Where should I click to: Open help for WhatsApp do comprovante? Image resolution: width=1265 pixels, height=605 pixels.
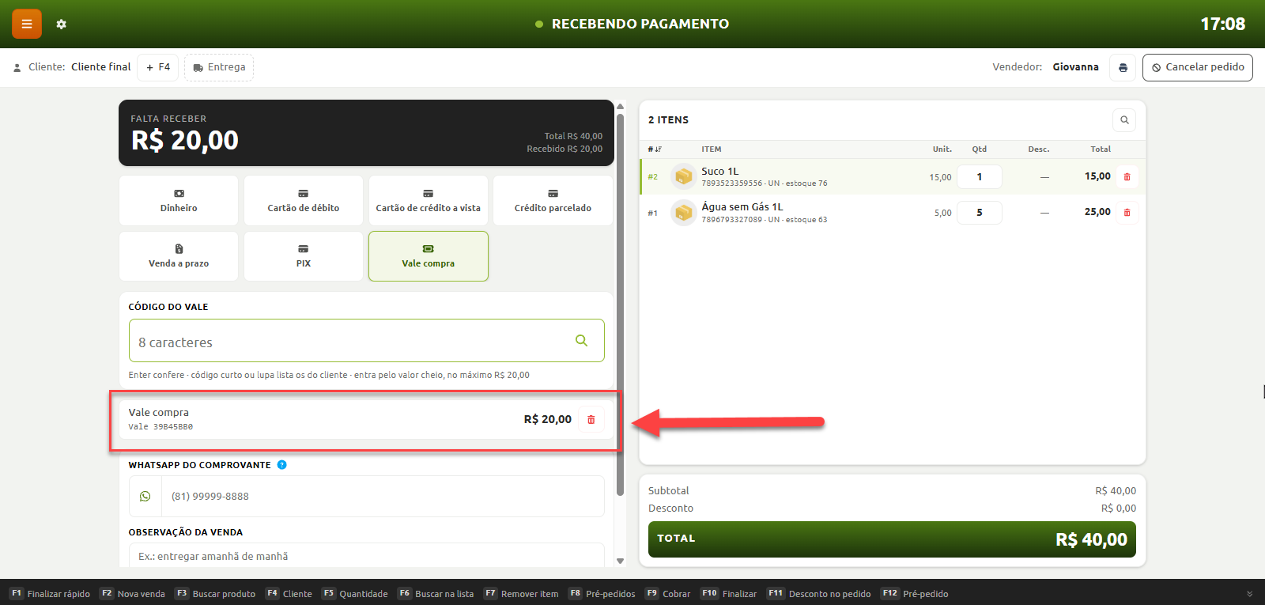tap(282, 465)
